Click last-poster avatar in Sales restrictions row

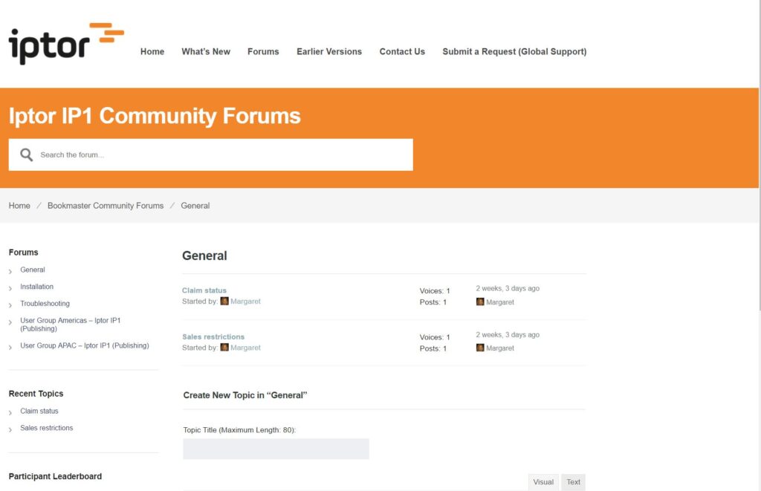[x=480, y=348]
